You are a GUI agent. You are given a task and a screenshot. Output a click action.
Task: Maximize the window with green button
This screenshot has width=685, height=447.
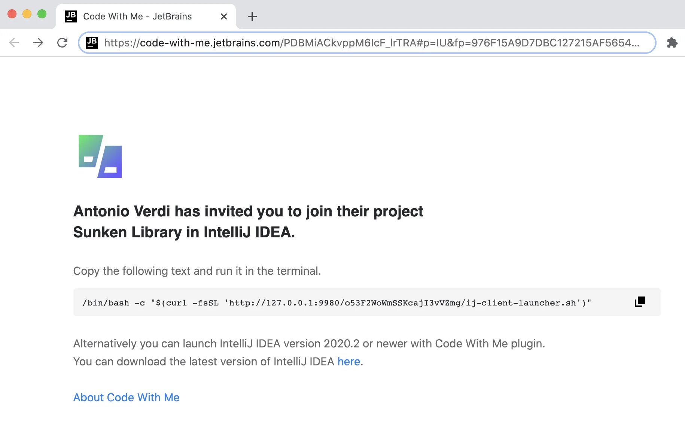click(x=42, y=14)
